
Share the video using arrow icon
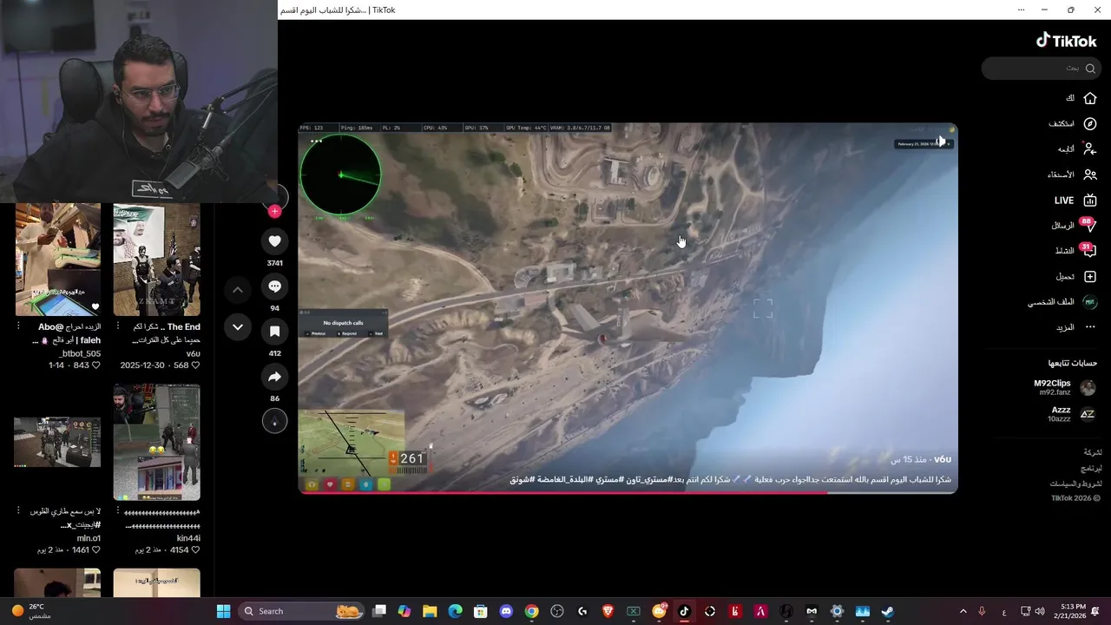[274, 377]
